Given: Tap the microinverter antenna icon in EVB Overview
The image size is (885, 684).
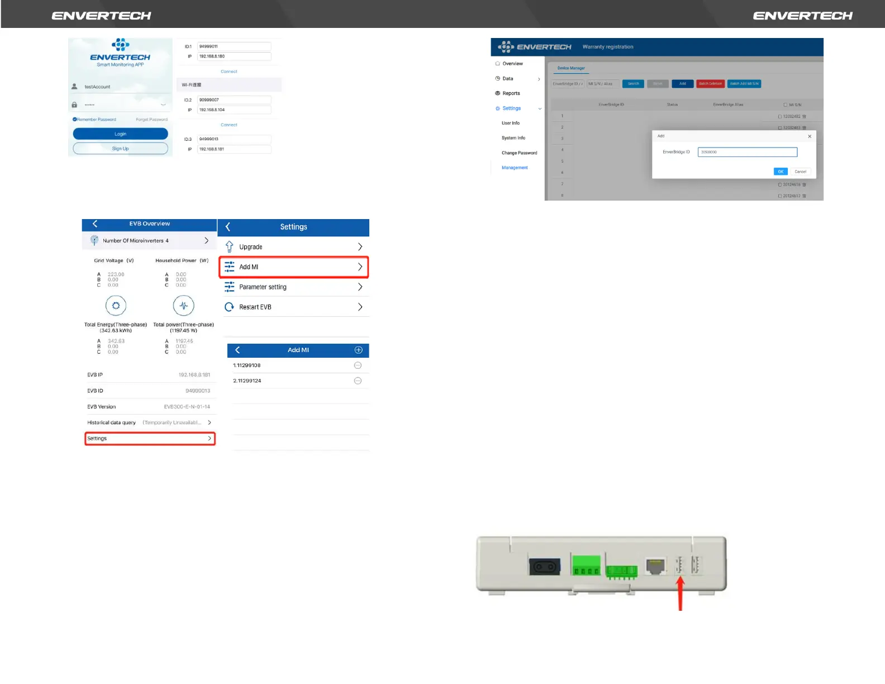Looking at the screenshot, I should [94, 240].
